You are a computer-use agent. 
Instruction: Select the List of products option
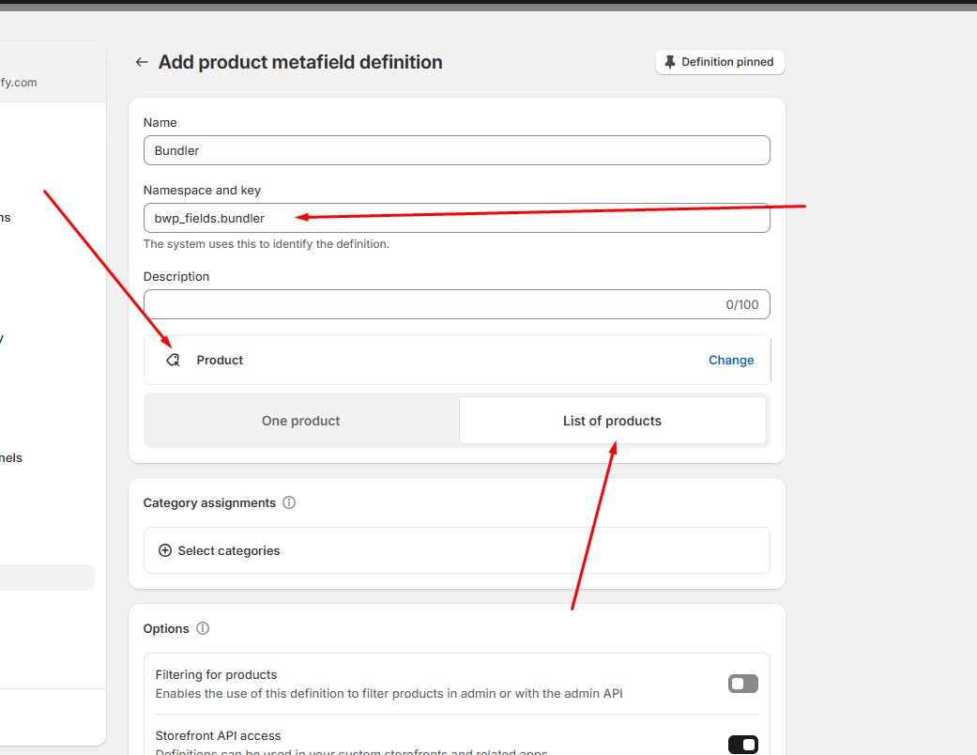tap(612, 421)
